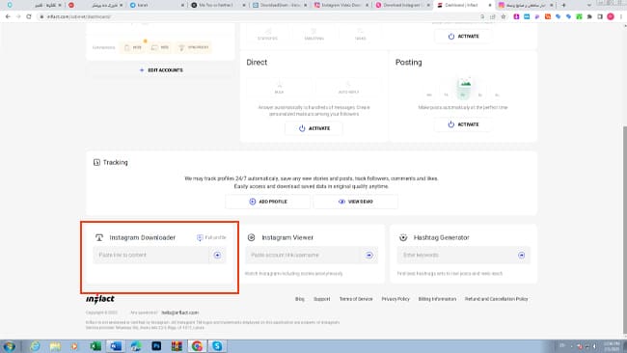Screen dimensions: 627x353
Task: Click the Inflact logo in footer
Action: (x=100, y=299)
